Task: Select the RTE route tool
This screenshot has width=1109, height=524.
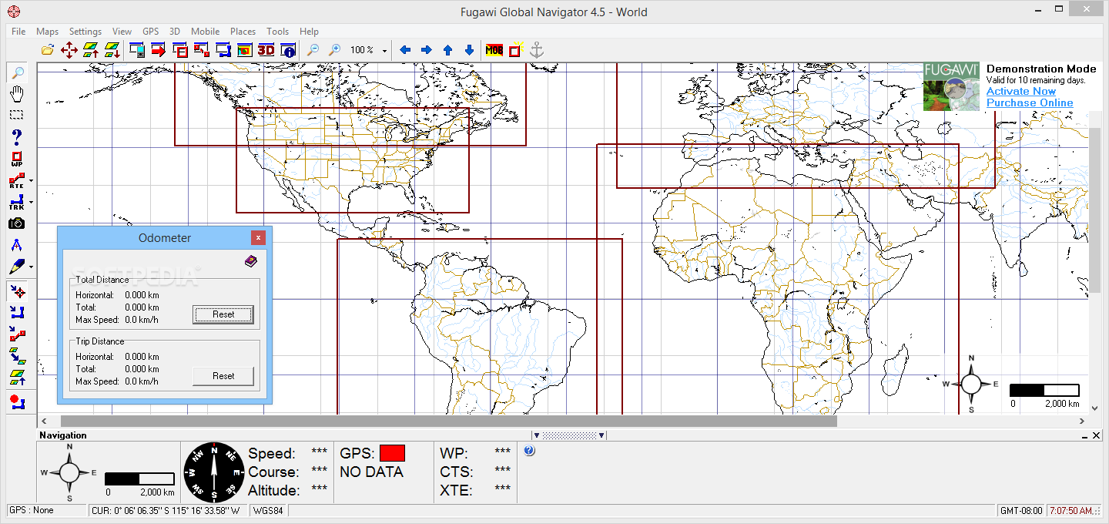Action: [16, 181]
